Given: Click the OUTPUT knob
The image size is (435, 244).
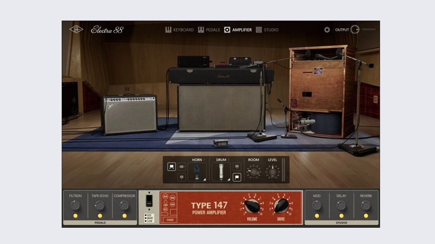Looking at the screenshot, I should (x=355, y=30).
